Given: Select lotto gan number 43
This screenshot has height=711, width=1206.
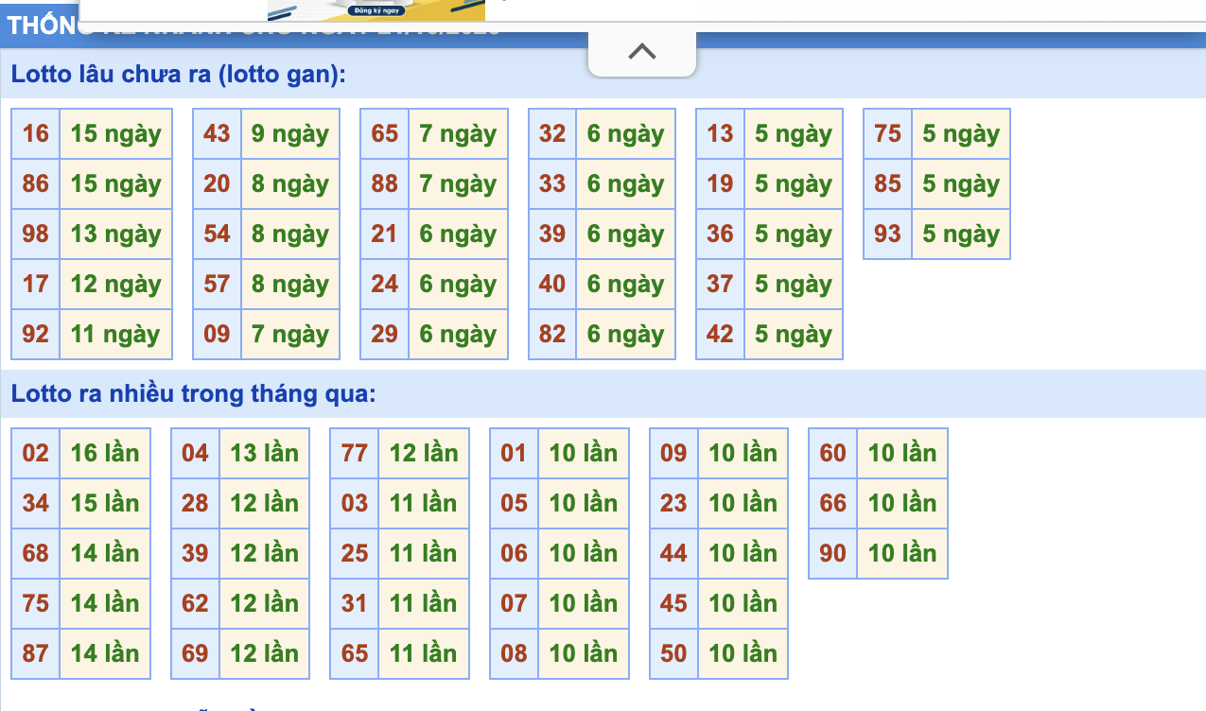Looking at the screenshot, I should [217, 134].
